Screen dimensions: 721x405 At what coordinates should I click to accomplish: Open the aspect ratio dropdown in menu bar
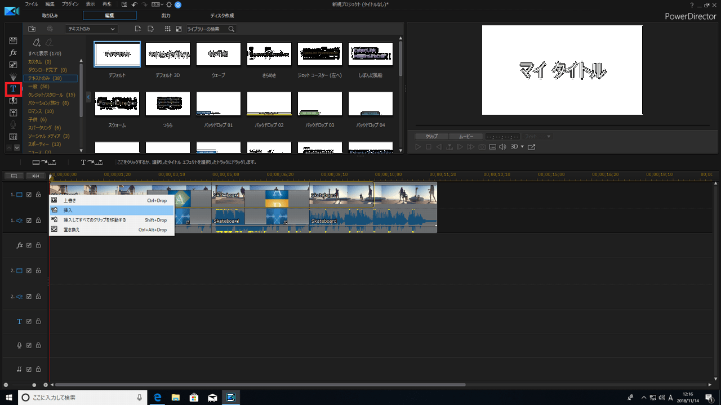(x=156, y=4)
